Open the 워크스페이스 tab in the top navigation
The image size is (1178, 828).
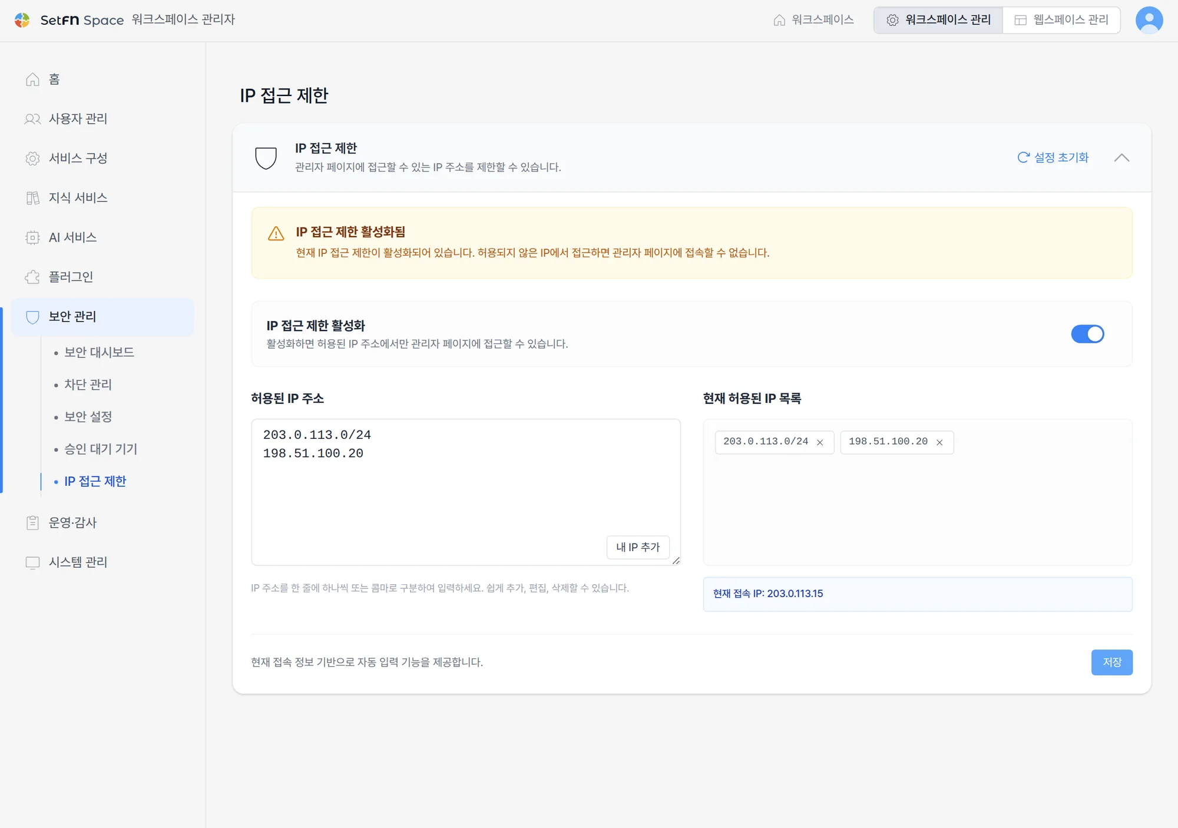(x=814, y=20)
